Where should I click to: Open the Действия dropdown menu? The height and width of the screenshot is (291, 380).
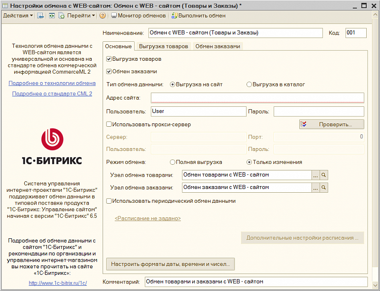[18, 16]
